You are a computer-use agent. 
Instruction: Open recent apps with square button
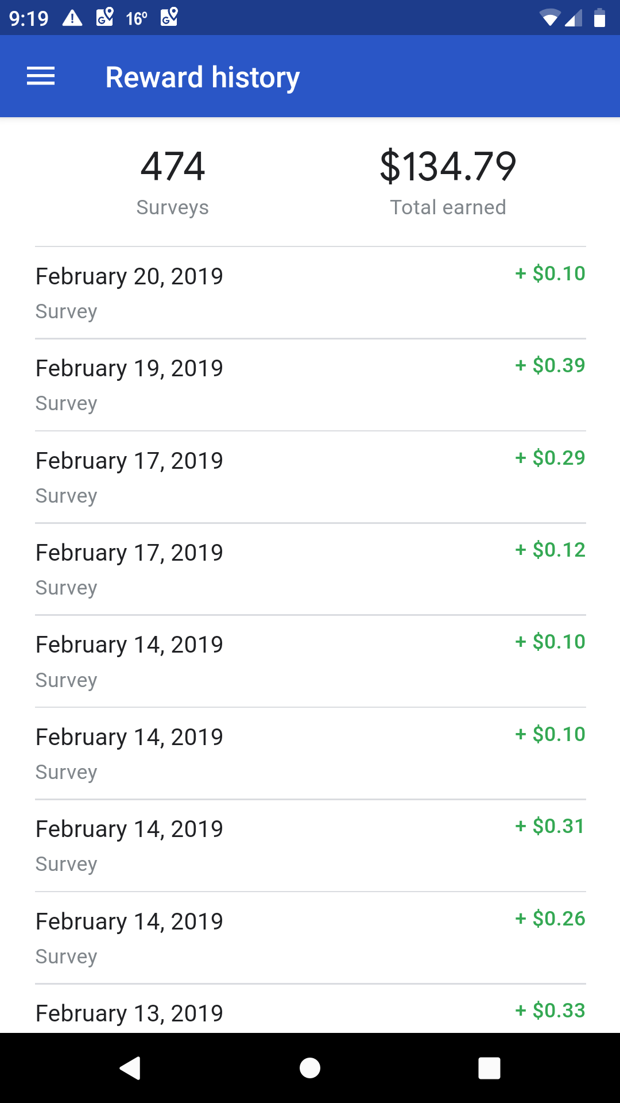click(489, 1068)
